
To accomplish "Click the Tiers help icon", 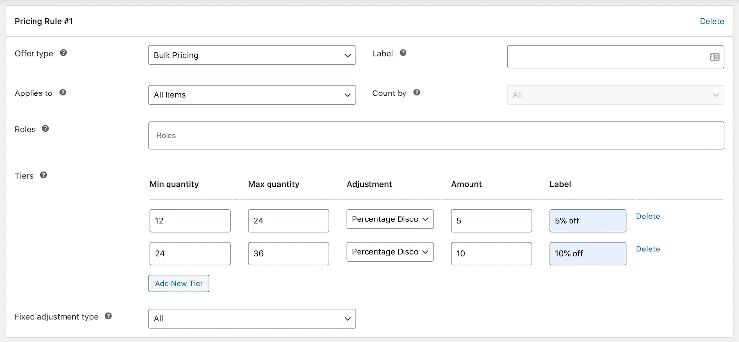I will click(43, 175).
